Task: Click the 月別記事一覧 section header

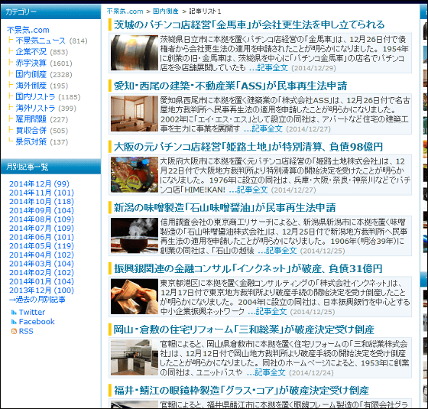Action: (x=50, y=167)
